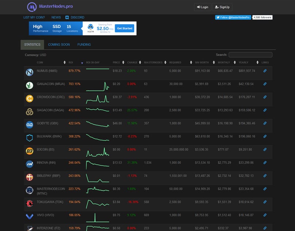Screen dimensions: 295x231
Task: Open the link icon for NUMUS row
Action: [x=265, y=71]
